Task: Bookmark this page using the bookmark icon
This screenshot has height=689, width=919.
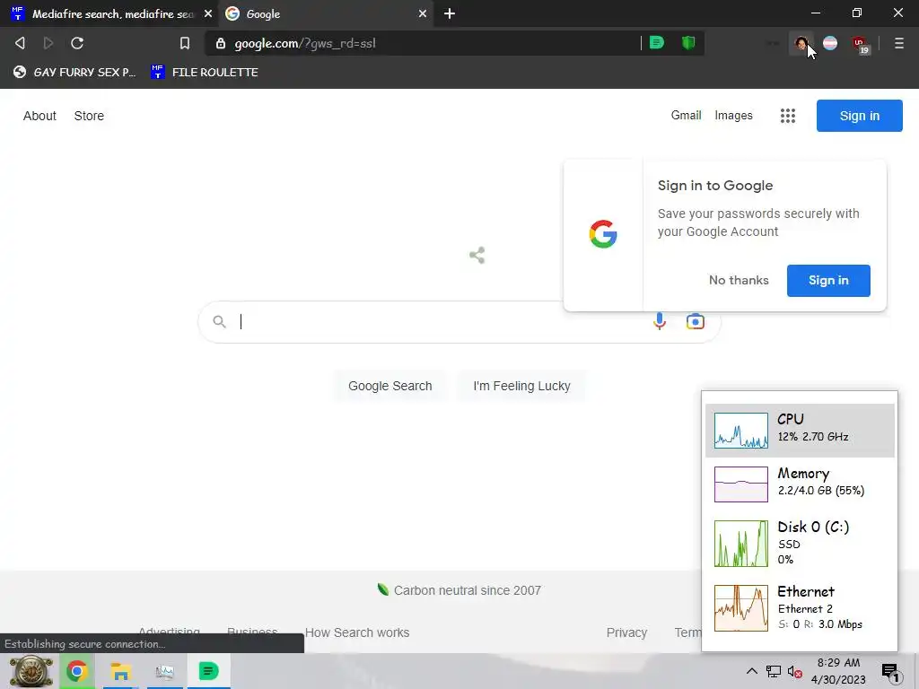Action: 185,43
